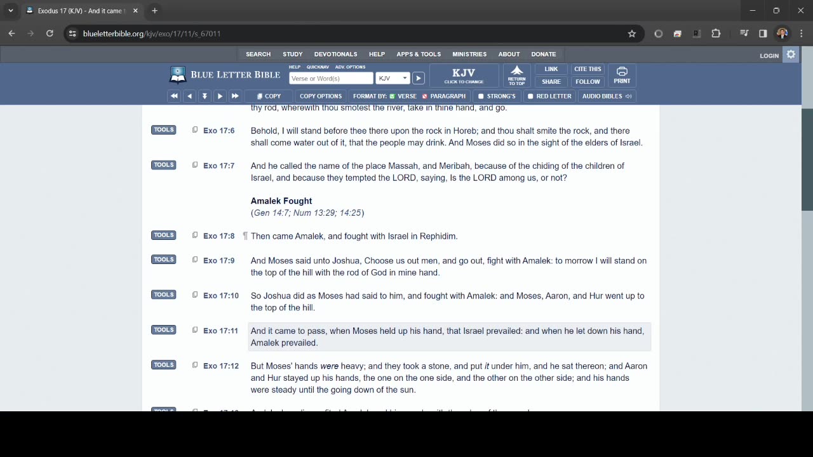813x457 pixels.
Task: Open TOOLS for Exo 17:8
Action: (163, 235)
